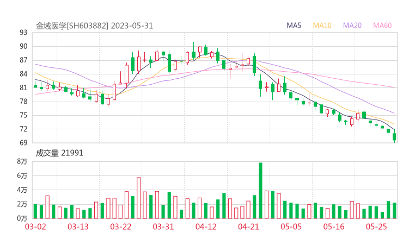Viewport: 403px width, 239px height.
Task: Click the 04-12 date axis label
Action: tap(206, 227)
